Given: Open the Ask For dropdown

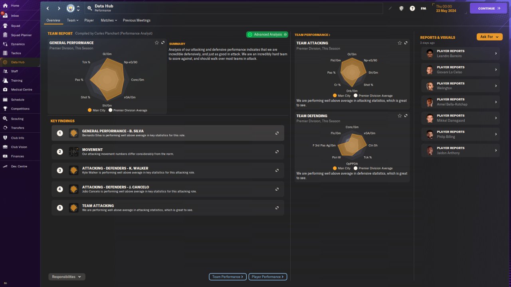Looking at the screenshot, I should click(489, 37).
